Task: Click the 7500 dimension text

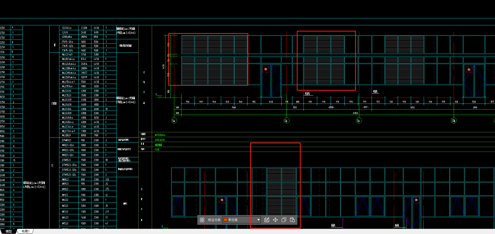Action: coord(234,107)
